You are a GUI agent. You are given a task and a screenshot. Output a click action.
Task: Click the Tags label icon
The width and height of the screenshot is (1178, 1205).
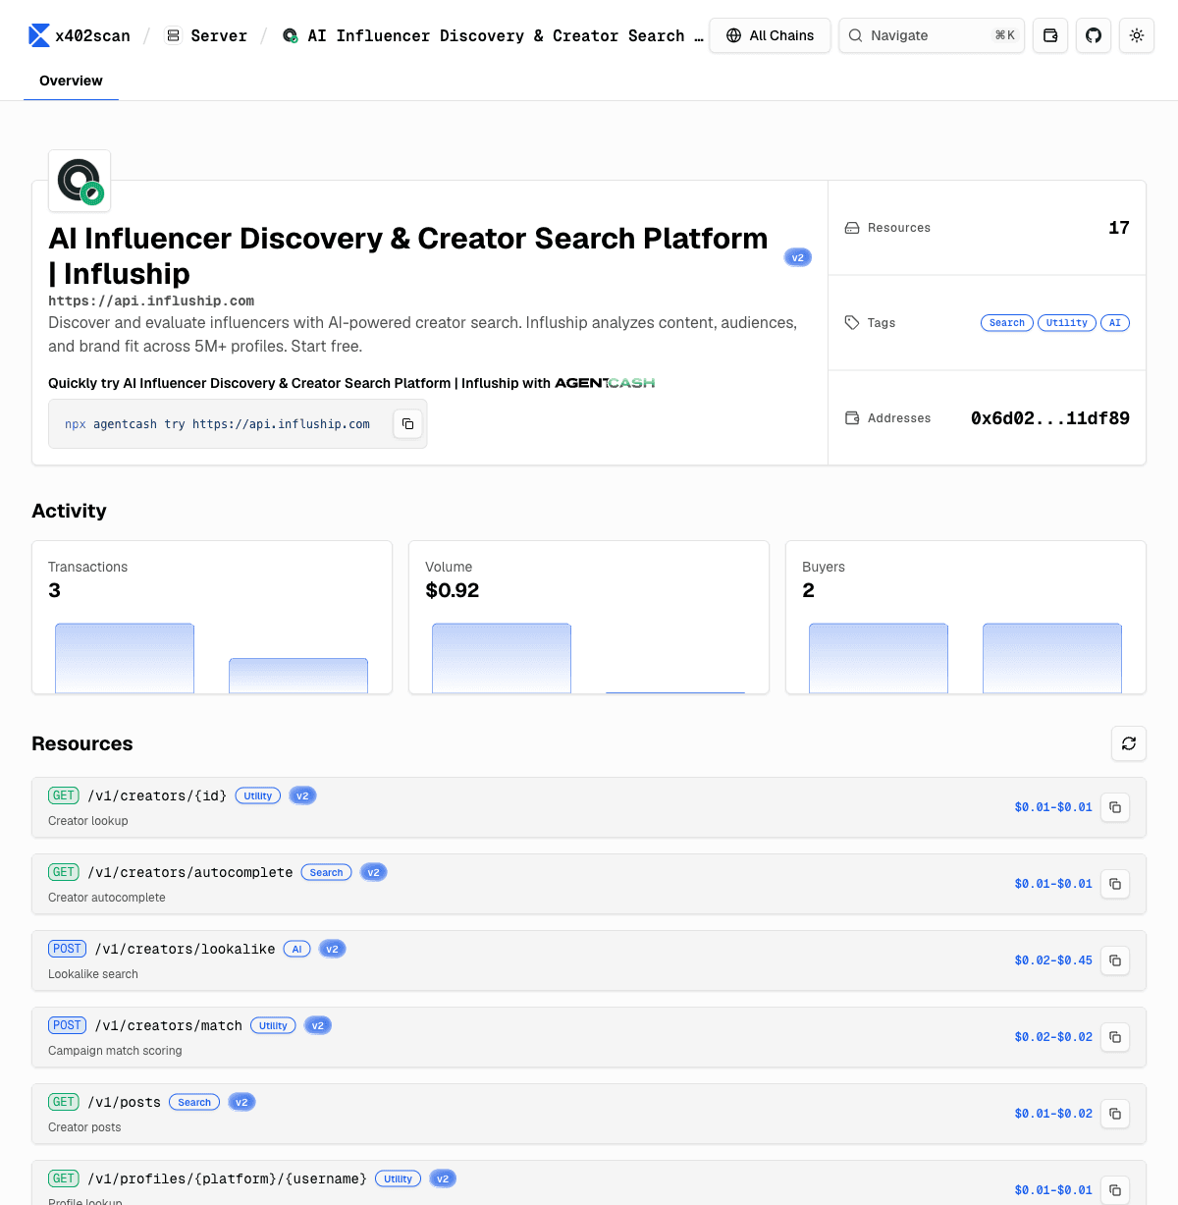click(x=852, y=323)
